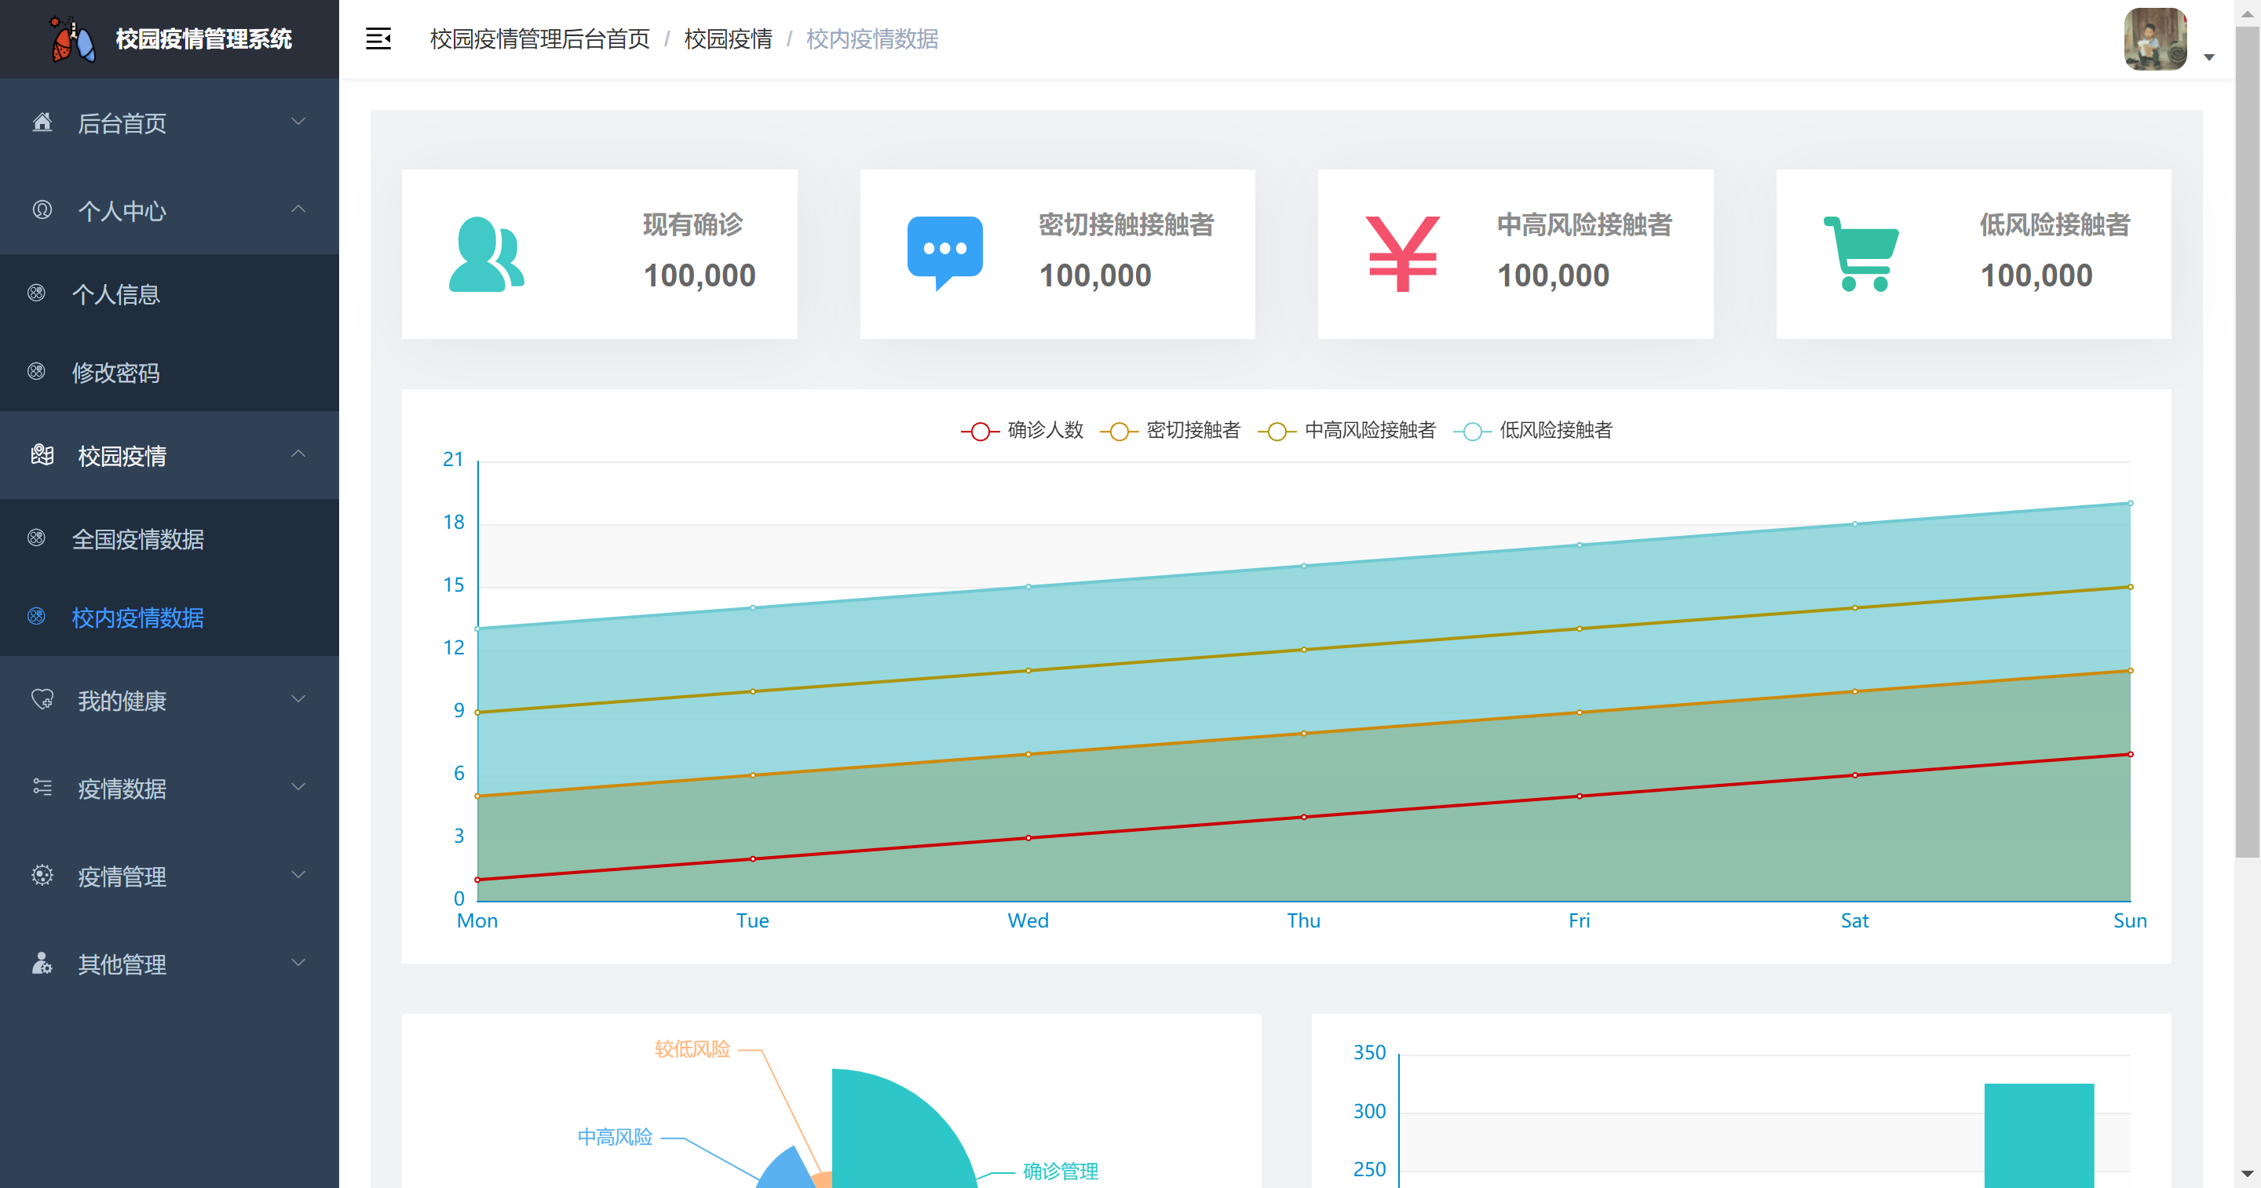
Task: Click the hamburger sidebar collapse icon
Action: 378,38
